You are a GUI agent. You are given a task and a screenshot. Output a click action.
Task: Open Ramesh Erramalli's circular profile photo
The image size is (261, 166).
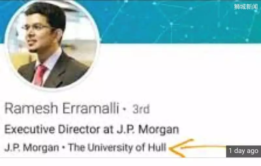coord(52,45)
